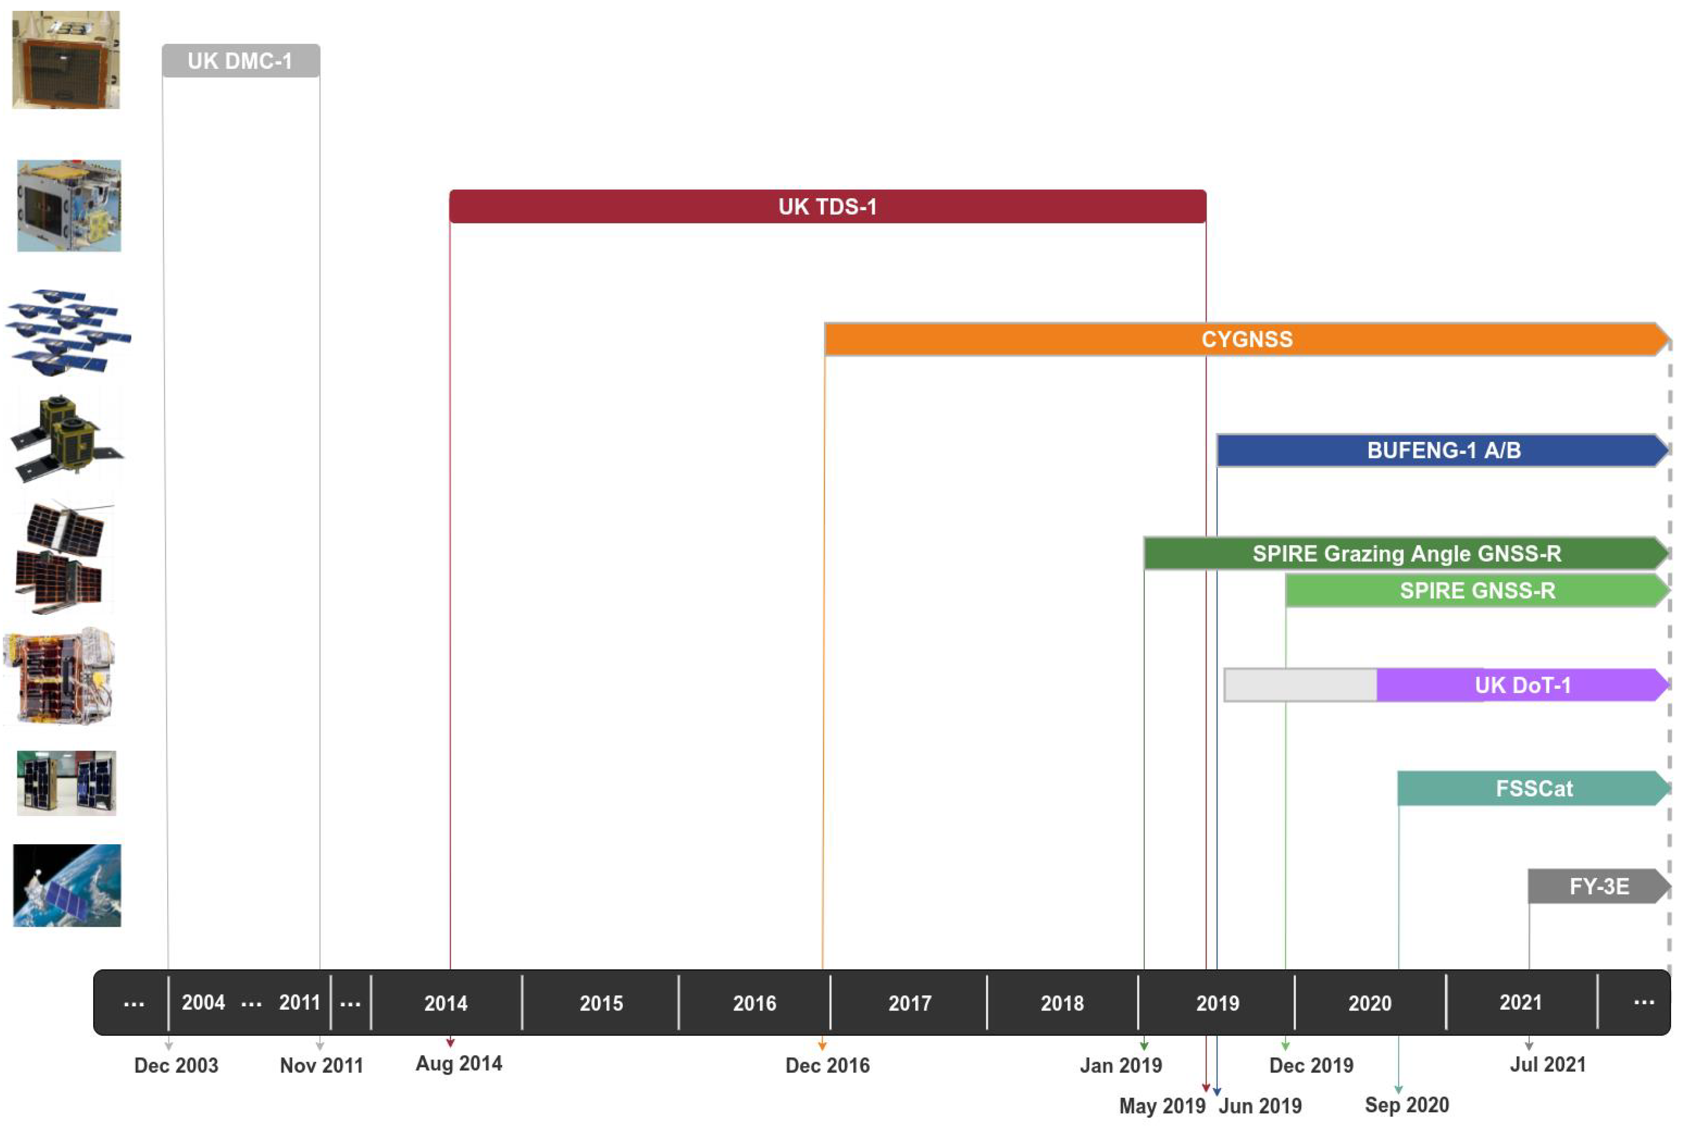Click the UK DMC-1 satellite thumbnail
This screenshot has width=1686, height=1126.
pos(66,60)
